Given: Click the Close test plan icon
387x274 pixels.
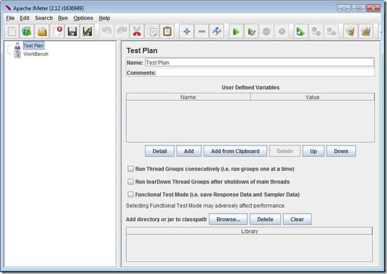Looking at the screenshot, I should click(57, 31).
